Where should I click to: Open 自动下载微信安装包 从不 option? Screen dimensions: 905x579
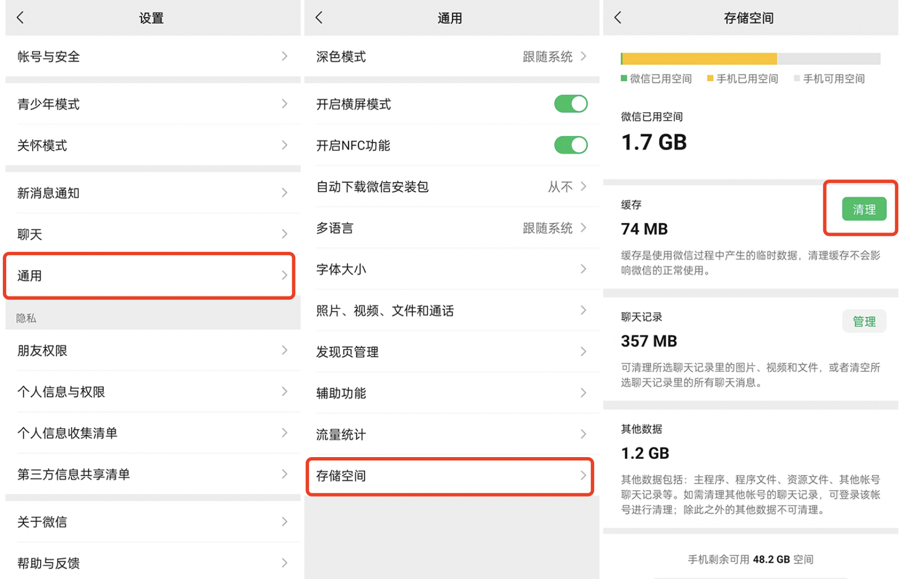(451, 186)
